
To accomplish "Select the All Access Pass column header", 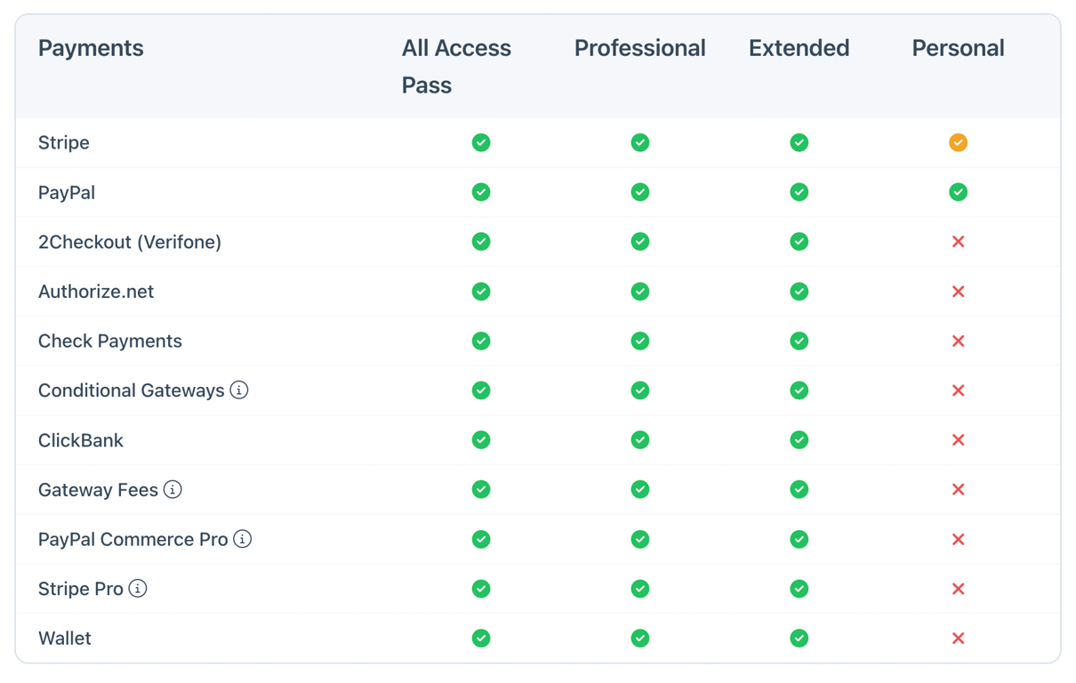I will pyautogui.click(x=456, y=67).
